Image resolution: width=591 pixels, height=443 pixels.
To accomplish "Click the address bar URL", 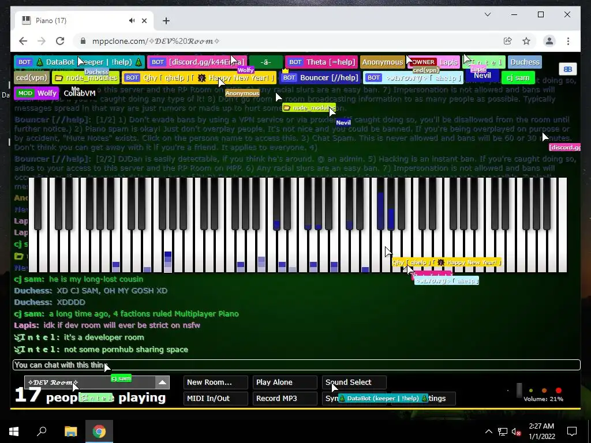I will (x=156, y=41).
